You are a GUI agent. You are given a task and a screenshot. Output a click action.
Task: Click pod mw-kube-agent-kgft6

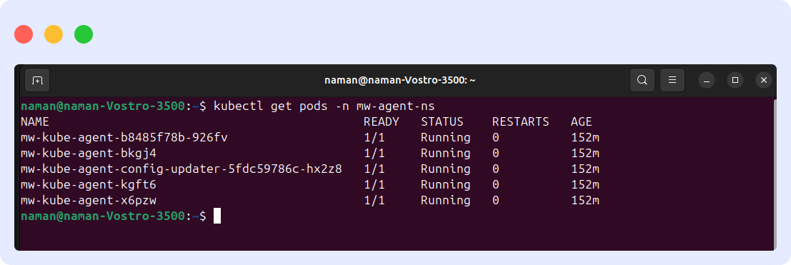tap(89, 184)
